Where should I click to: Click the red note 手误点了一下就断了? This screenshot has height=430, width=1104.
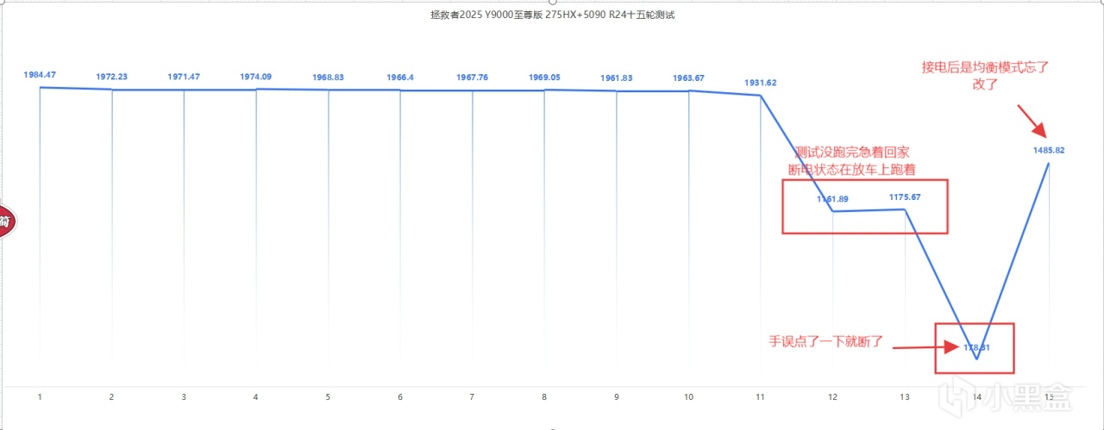pyautogui.click(x=827, y=341)
